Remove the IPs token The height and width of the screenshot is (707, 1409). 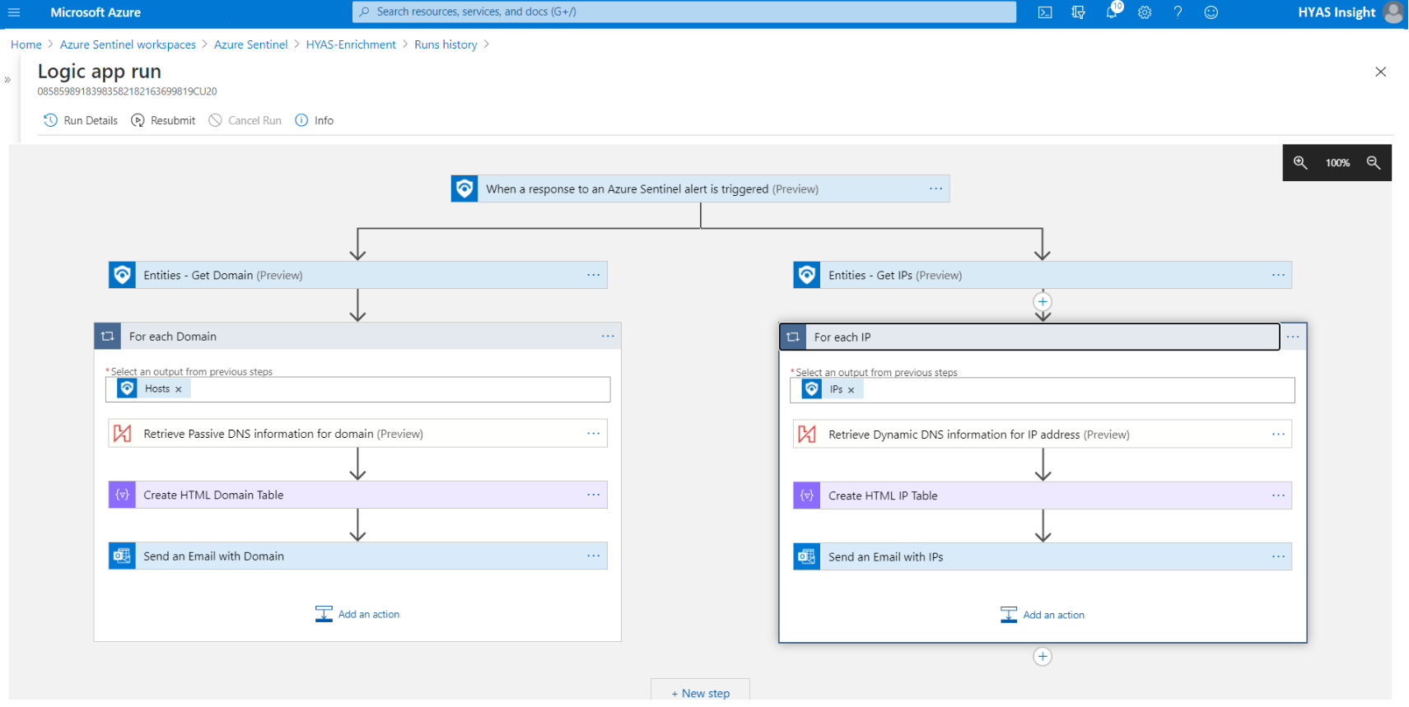pos(851,390)
